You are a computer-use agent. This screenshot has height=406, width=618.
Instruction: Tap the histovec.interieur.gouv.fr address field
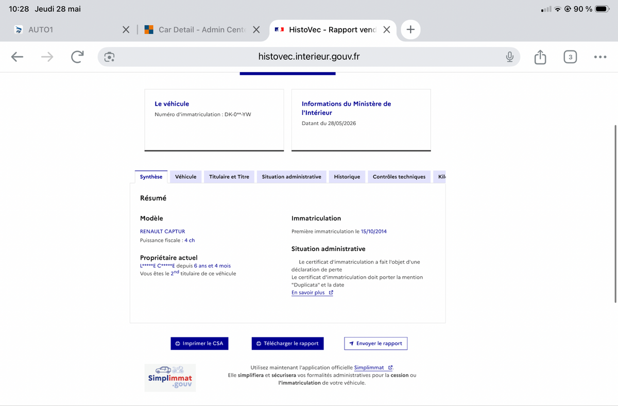pos(309,57)
